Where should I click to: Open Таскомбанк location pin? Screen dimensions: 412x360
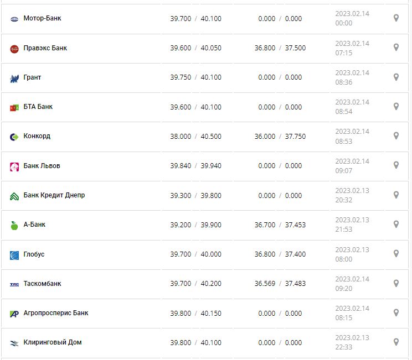pos(396,283)
